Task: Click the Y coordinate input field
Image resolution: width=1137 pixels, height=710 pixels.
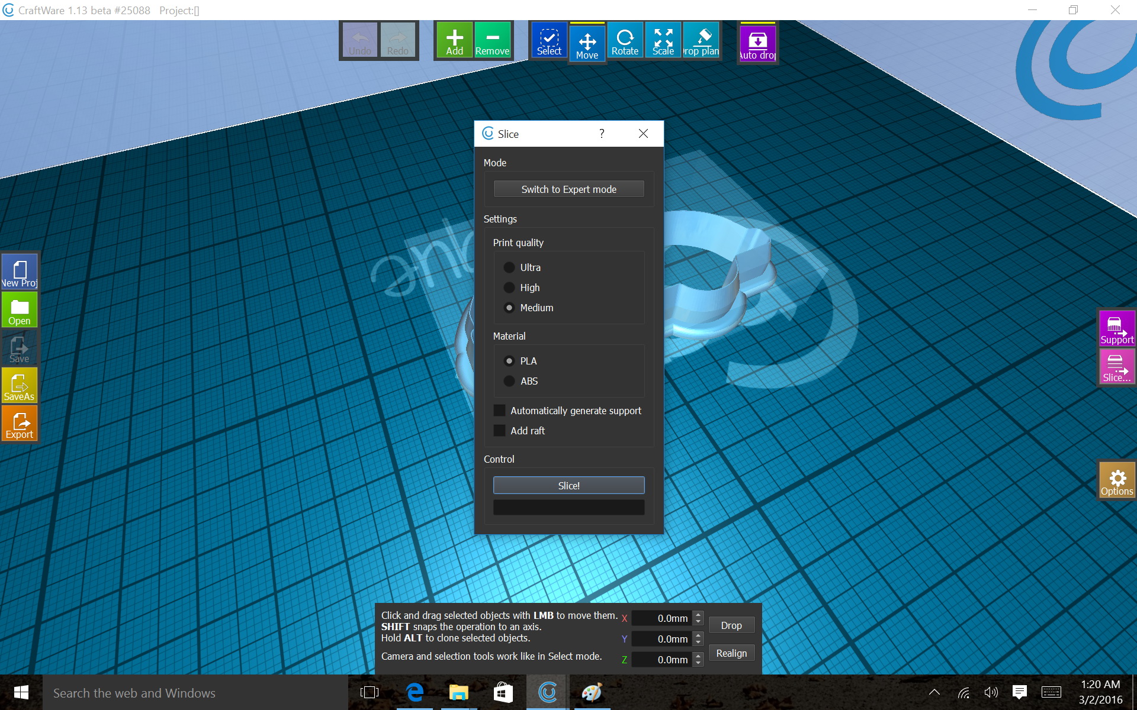Action: pyautogui.click(x=662, y=639)
